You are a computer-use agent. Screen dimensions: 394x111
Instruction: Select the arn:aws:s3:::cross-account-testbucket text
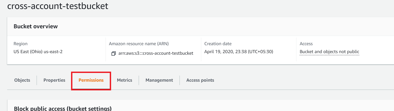pos(156,53)
